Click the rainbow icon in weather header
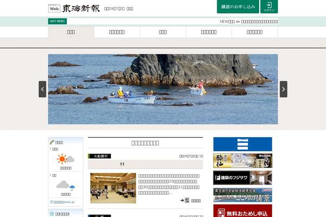This screenshot has height=217, width=326. (x=52, y=142)
